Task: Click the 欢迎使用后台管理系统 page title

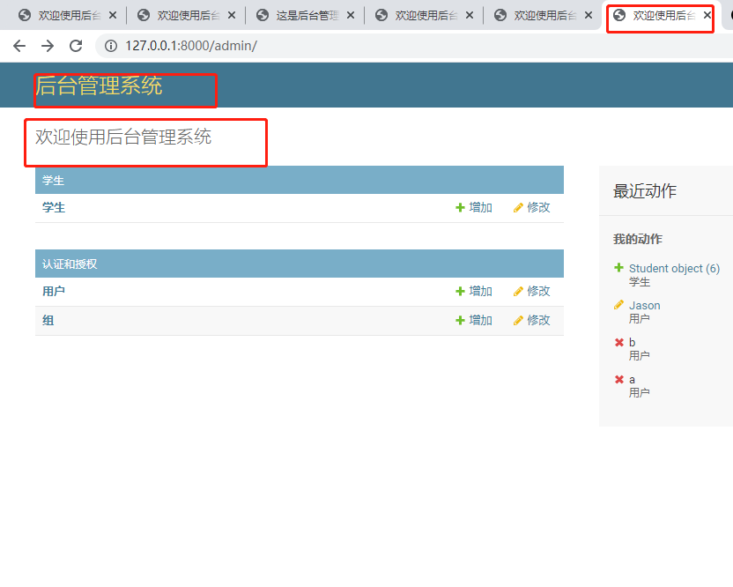Action: (x=123, y=137)
